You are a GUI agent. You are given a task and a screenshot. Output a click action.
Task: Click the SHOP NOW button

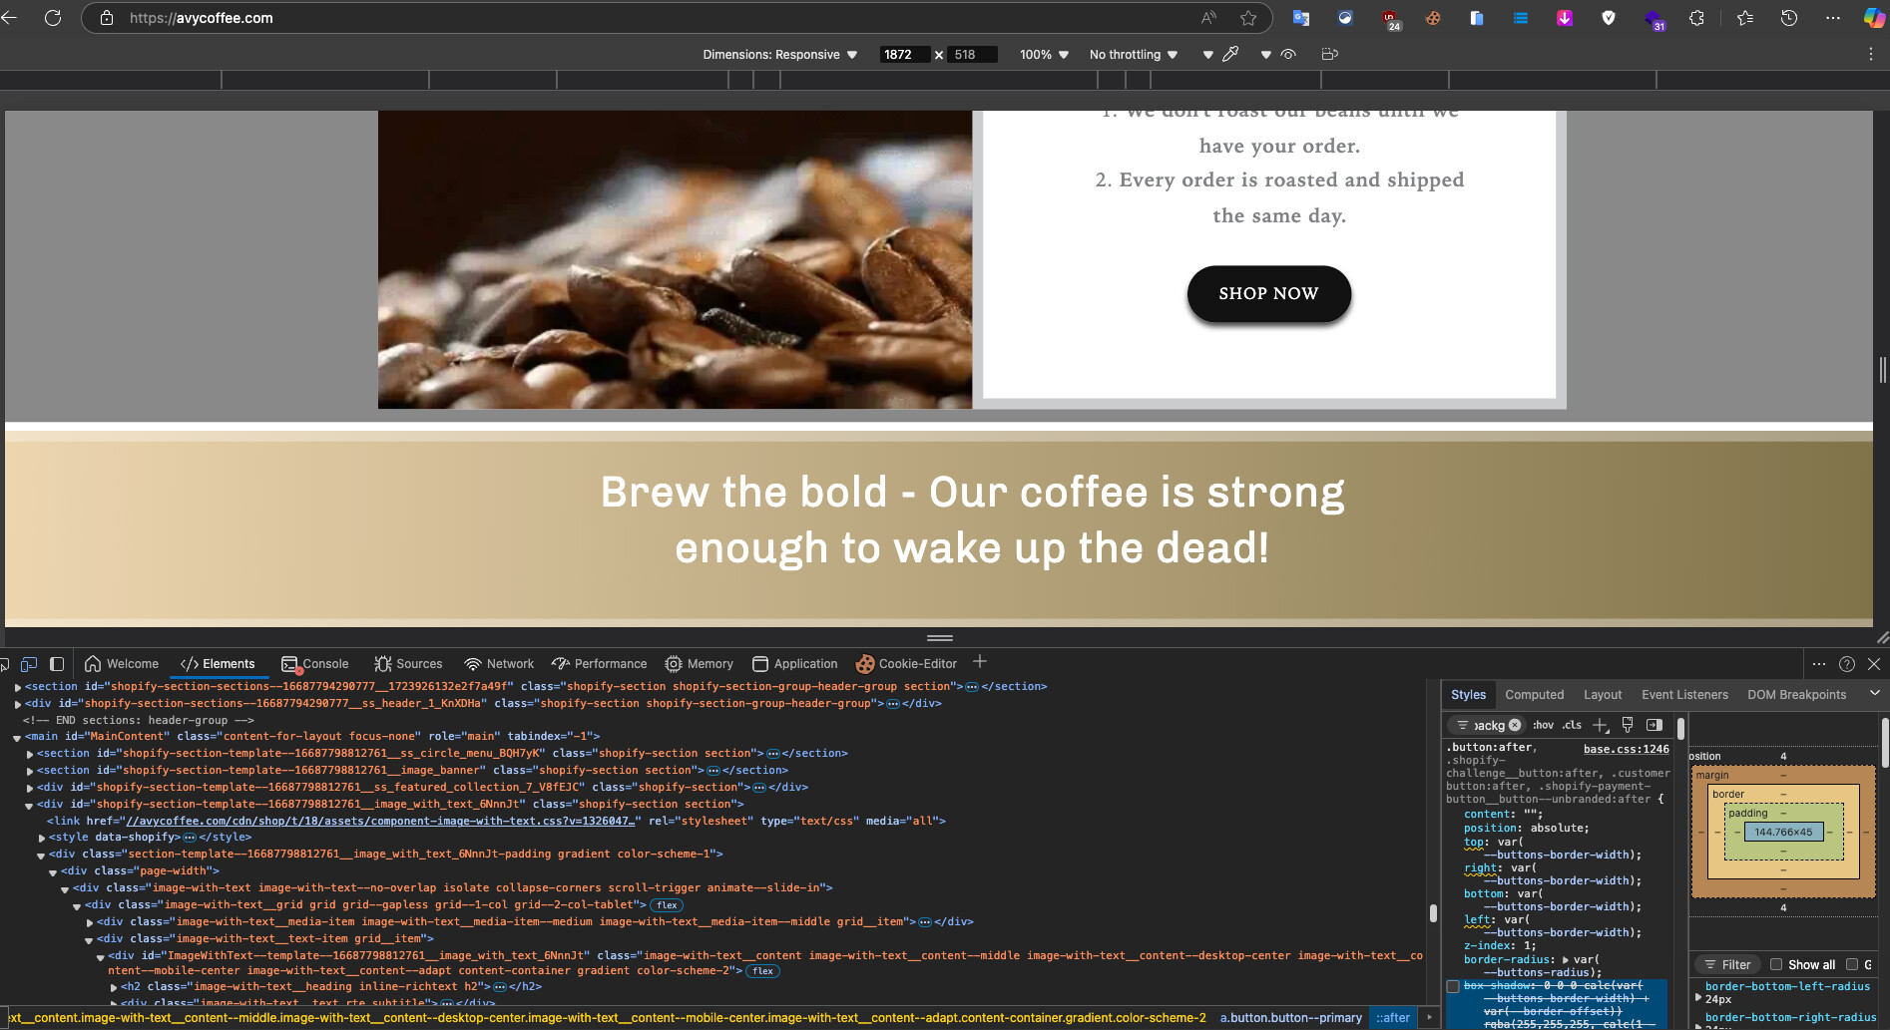1268,294
